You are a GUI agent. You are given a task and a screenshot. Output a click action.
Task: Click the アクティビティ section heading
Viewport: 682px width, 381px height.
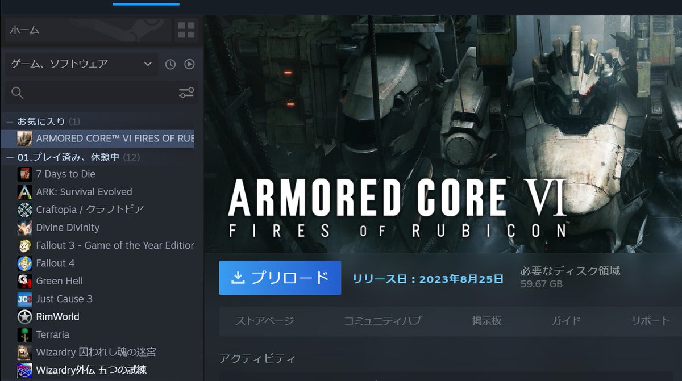(257, 359)
